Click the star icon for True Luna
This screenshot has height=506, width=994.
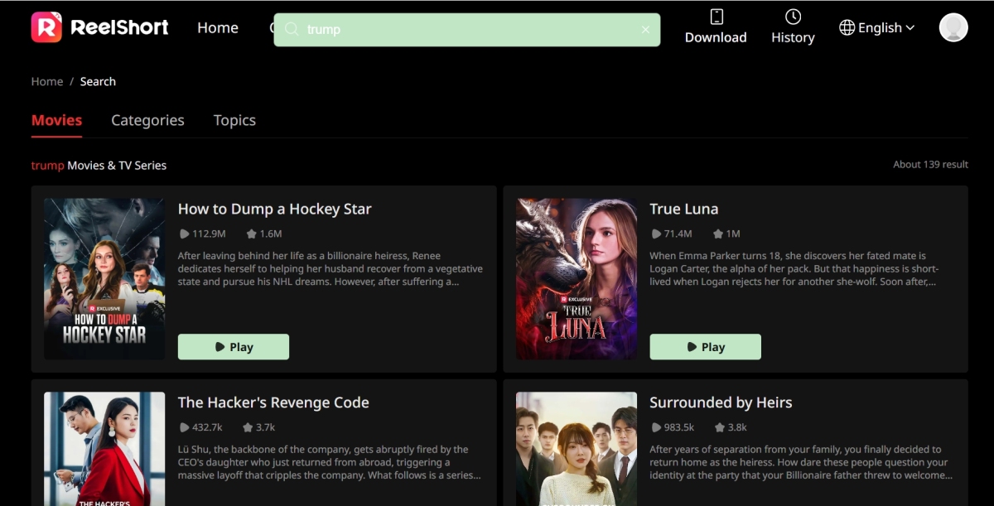pos(718,234)
